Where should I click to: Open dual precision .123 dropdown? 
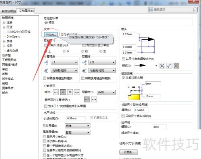tap(102, 62)
